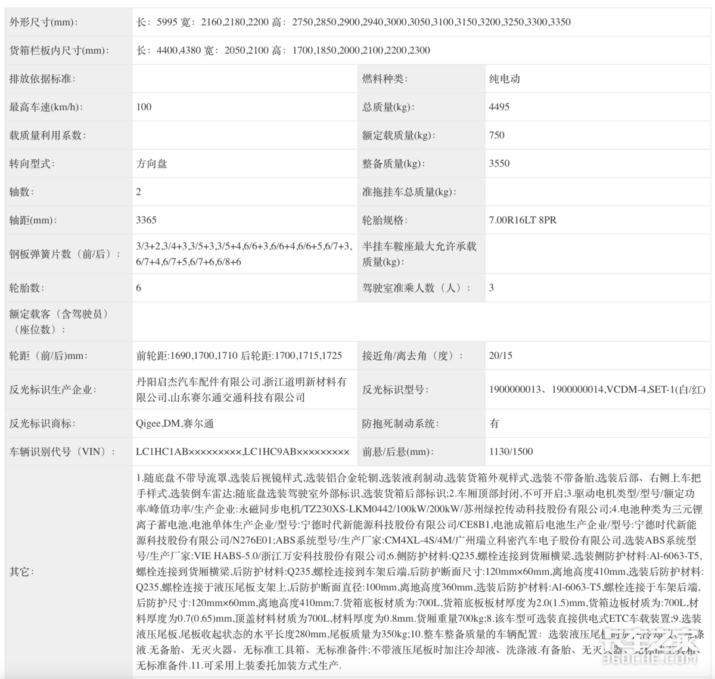Click the 纯电动 fuel type value

[505, 79]
